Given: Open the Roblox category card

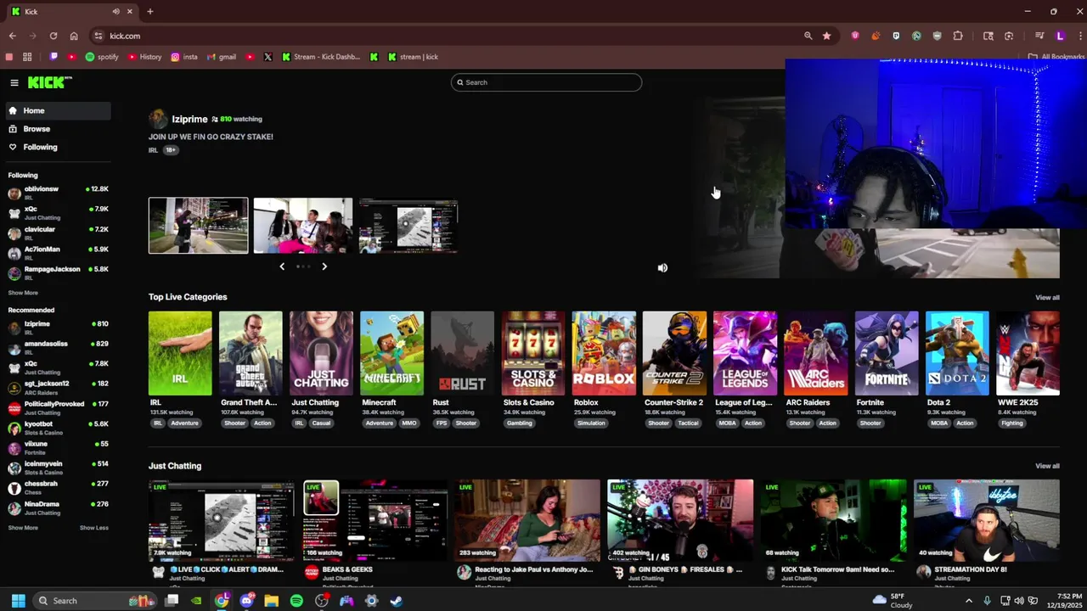Looking at the screenshot, I should tap(604, 353).
